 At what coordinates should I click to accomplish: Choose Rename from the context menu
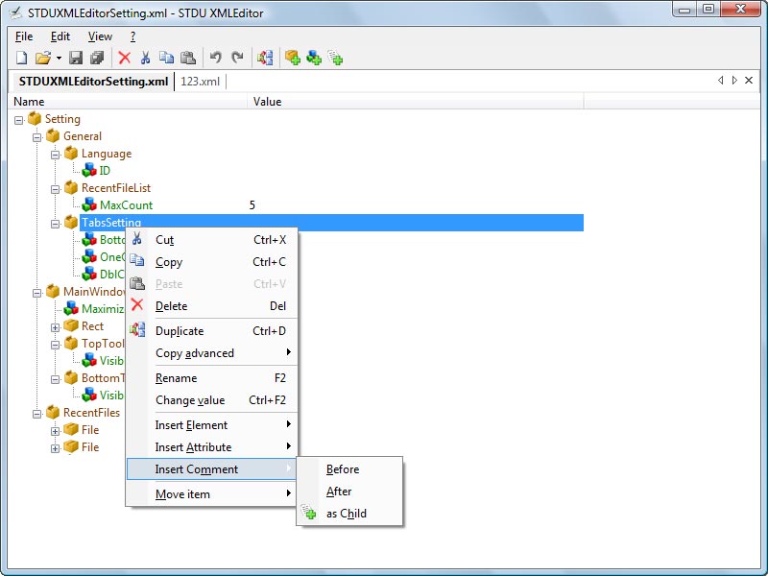(212, 378)
